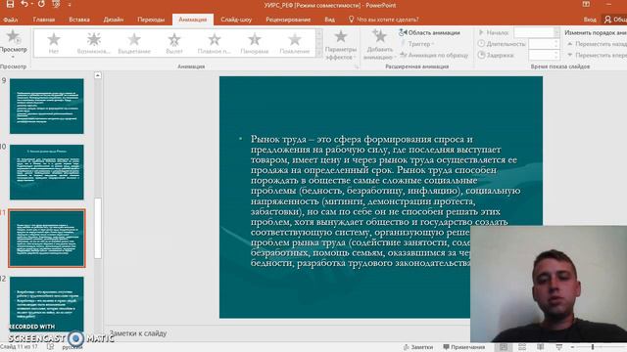This screenshot has width=627, height=352.
Task: Click the Слайд 11 из 17 status text
Action: [20, 347]
